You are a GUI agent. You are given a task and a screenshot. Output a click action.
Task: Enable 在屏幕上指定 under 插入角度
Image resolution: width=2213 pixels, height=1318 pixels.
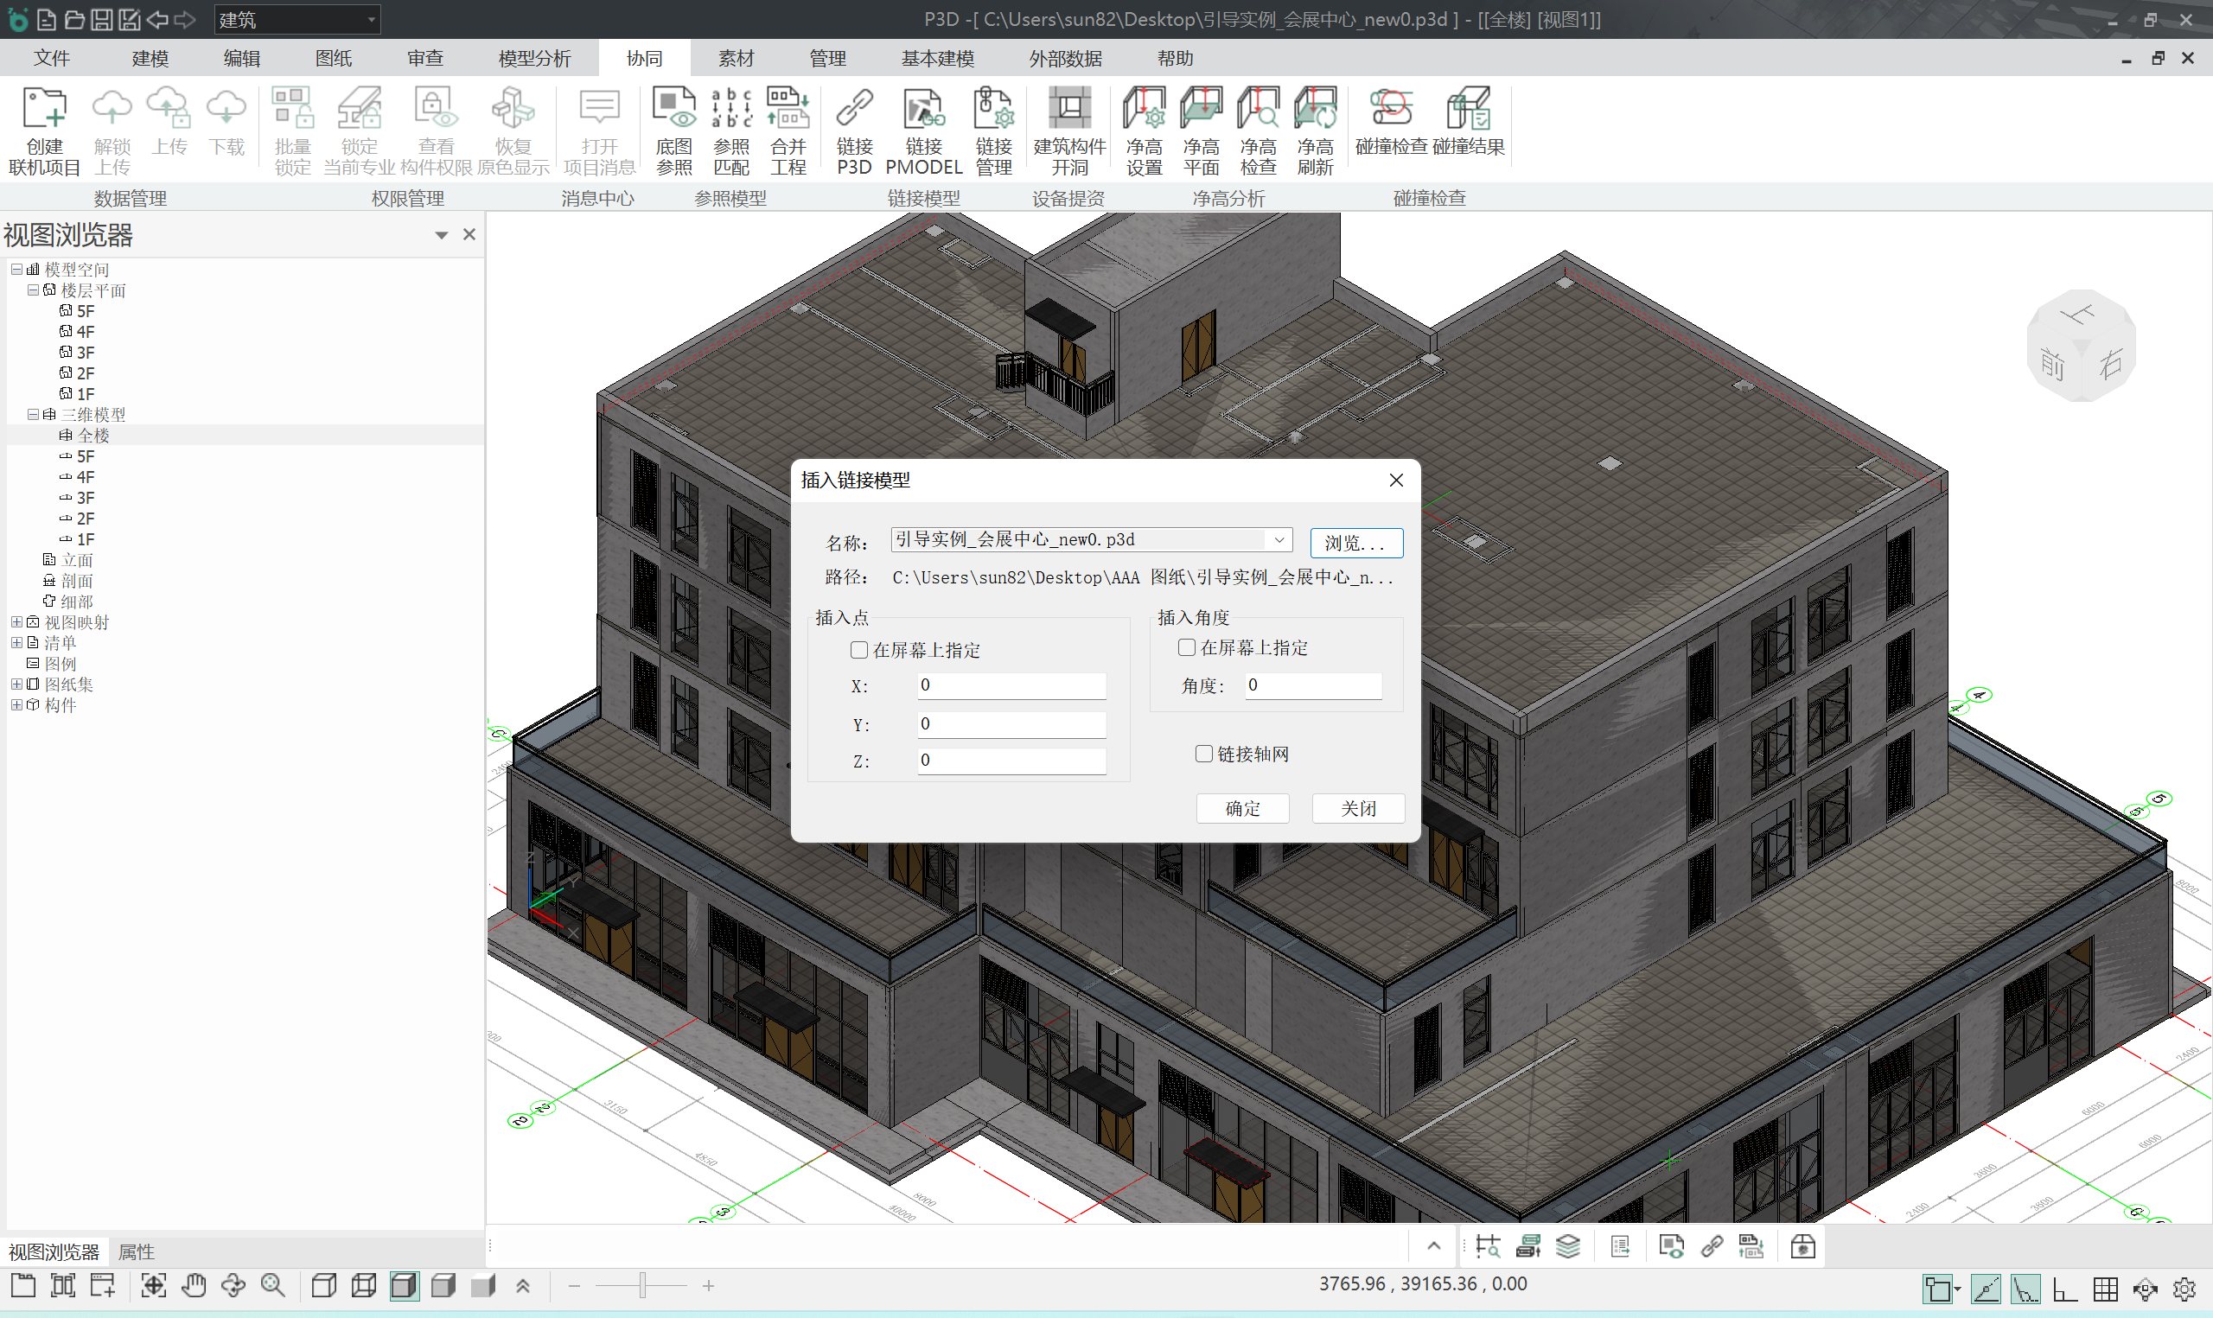pyautogui.click(x=1186, y=647)
